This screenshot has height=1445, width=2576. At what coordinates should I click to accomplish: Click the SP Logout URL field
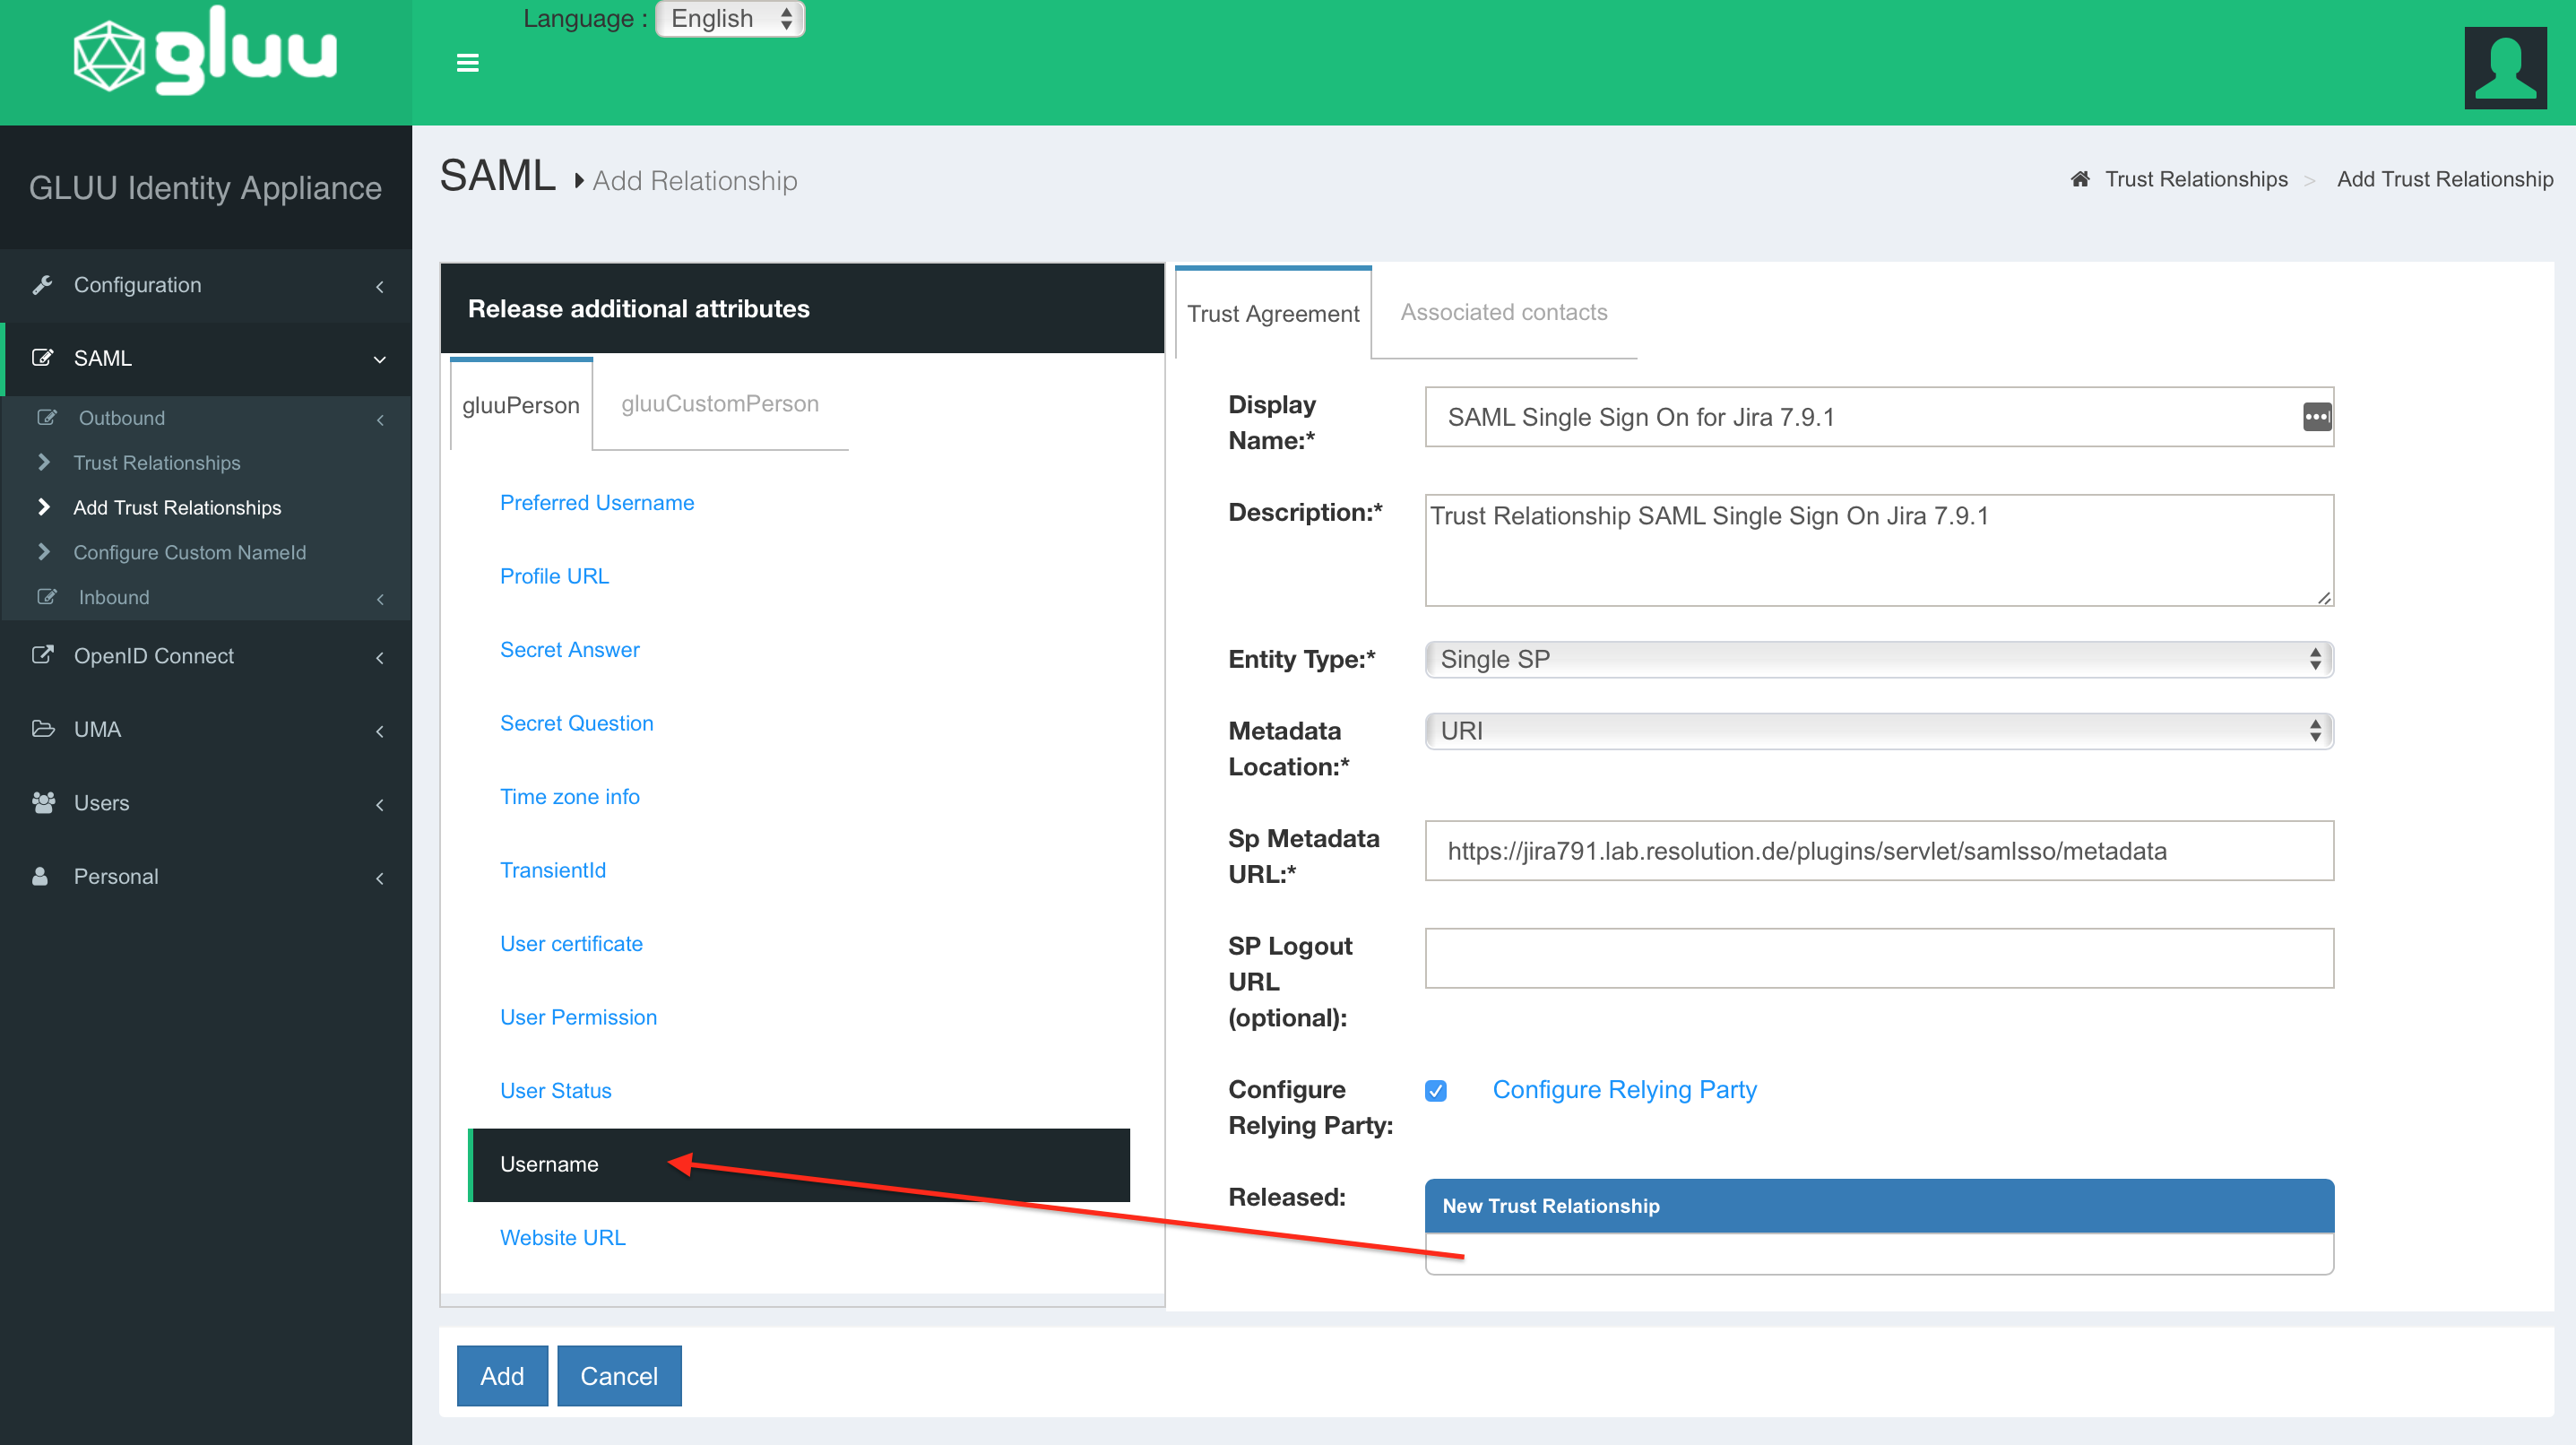(x=1879, y=958)
